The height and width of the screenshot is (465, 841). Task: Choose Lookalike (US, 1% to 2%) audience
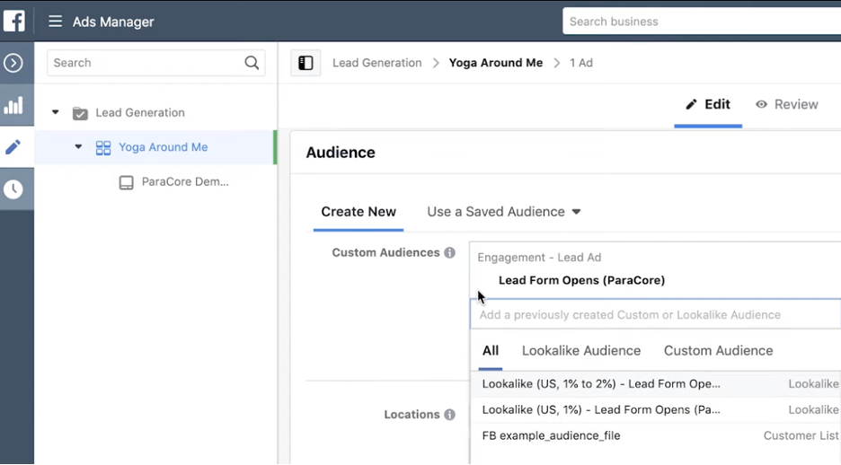[656, 384]
